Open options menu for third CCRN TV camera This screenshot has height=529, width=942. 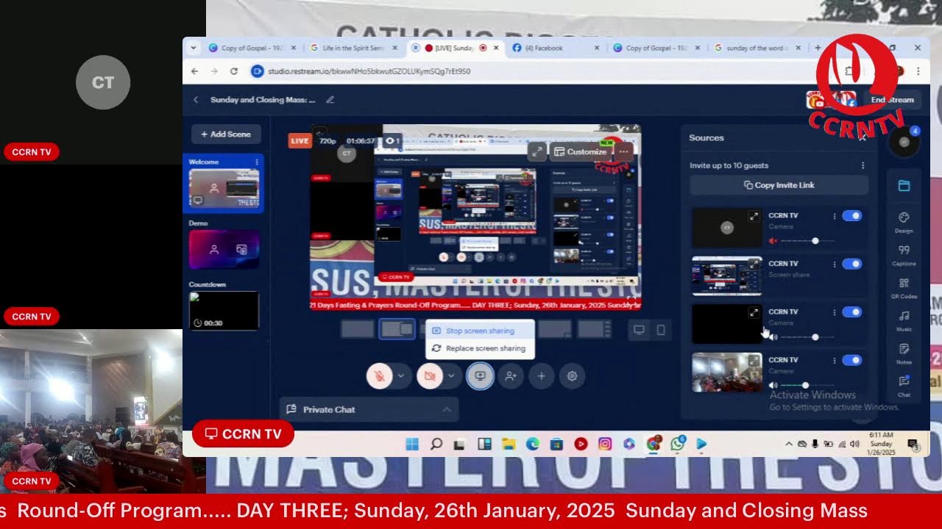click(834, 312)
